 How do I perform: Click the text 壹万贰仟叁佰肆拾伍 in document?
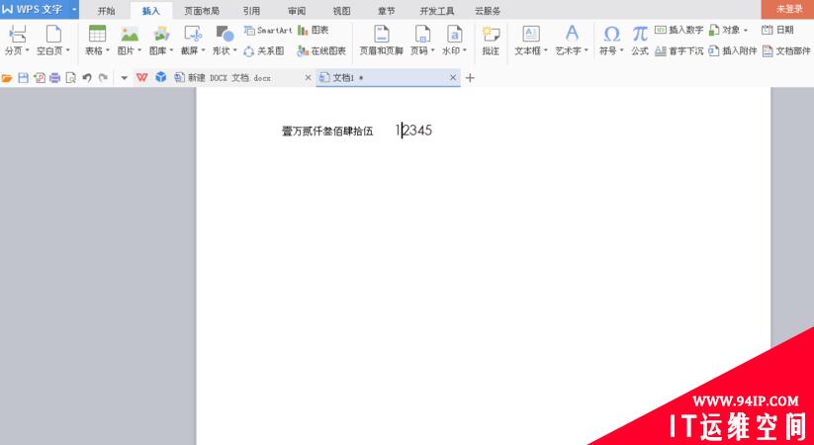[x=327, y=132]
